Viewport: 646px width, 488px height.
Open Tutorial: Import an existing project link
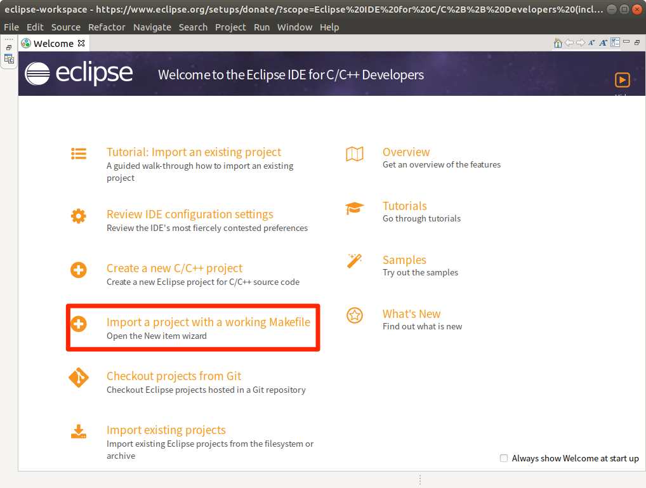coord(194,152)
